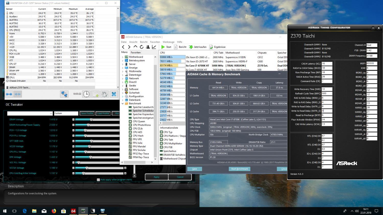Click CAS# Latency (tCL) value field
383x215 pixels.
(327, 64)
